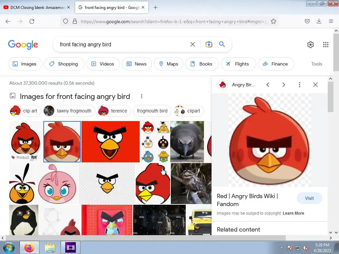Switch to Maps search filter
This screenshot has width=339, height=254.
[169, 64]
